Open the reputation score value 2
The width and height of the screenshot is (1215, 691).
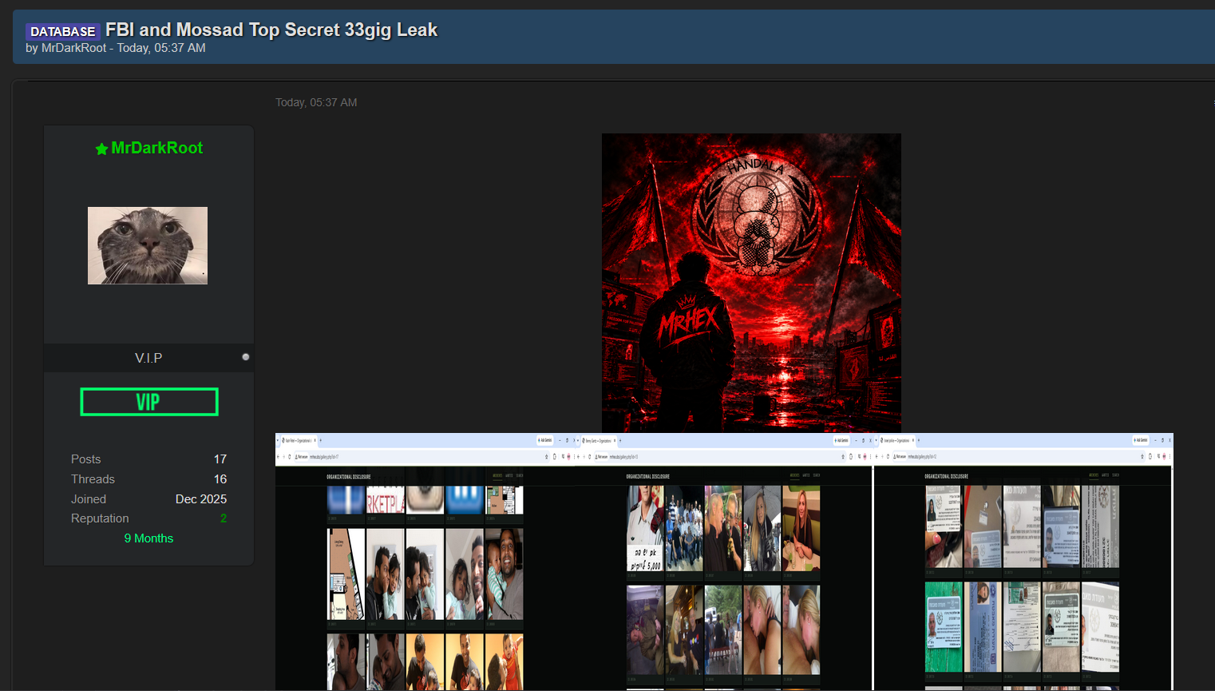224,518
